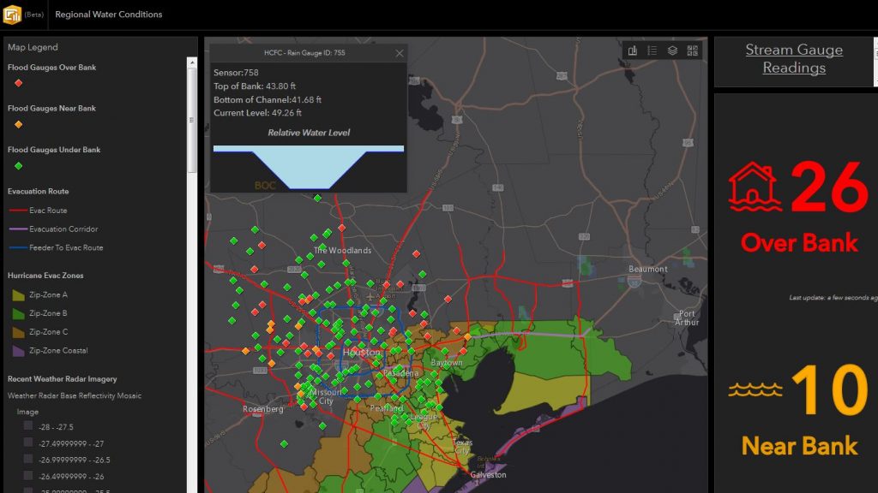Viewport: 878px width, 493px height.
Task: Click the 26 Over Bank indicator count
Action: [828, 187]
